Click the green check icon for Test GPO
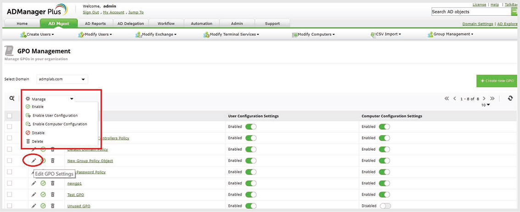Screen dimensions: 520x212 43,195
